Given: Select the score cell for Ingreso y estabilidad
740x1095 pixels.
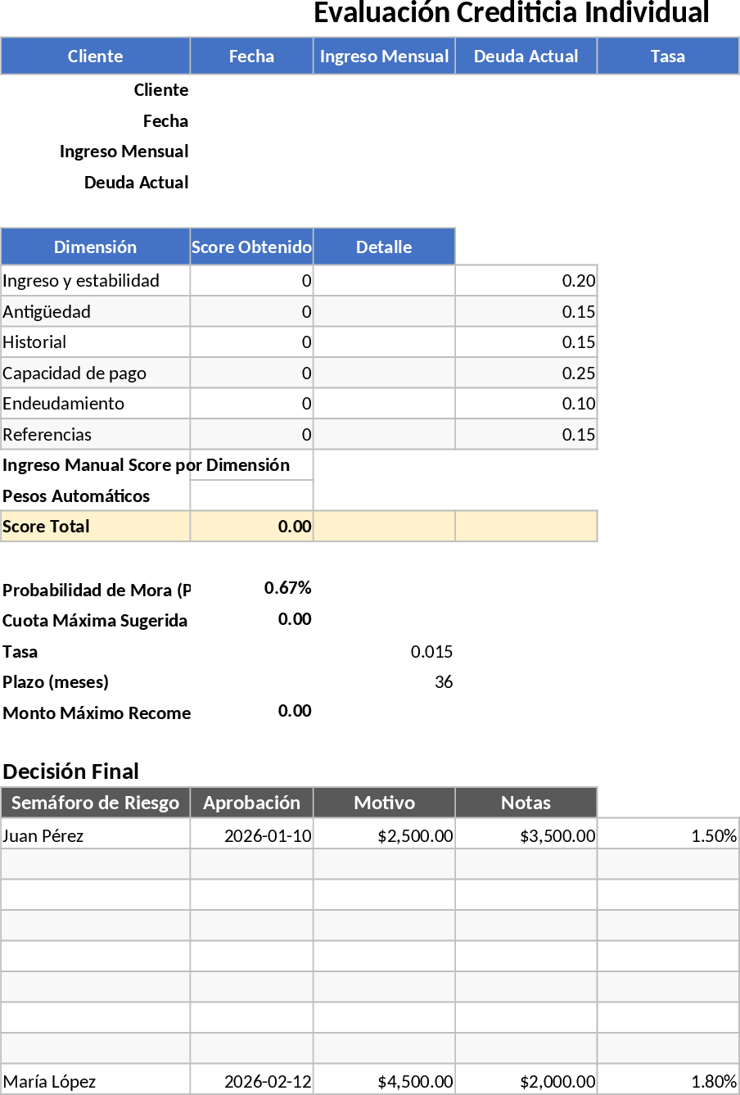Looking at the screenshot, I should click(x=251, y=280).
